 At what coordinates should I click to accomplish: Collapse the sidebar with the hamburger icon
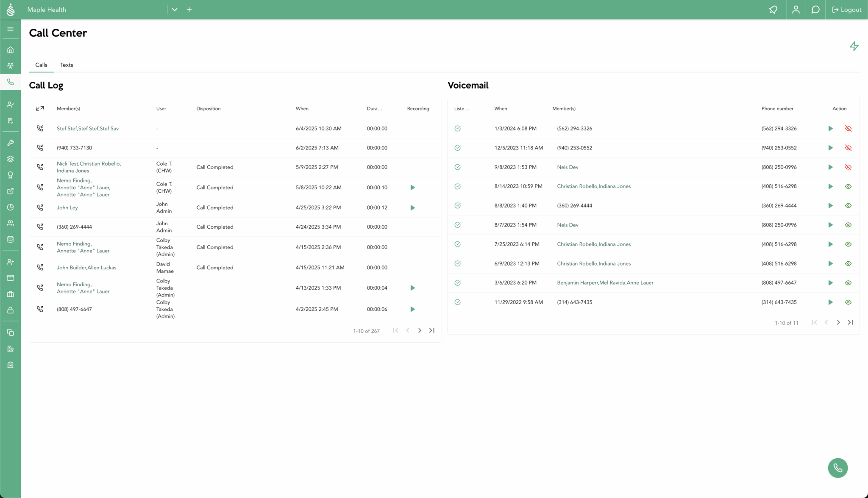click(x=10, y=29)
